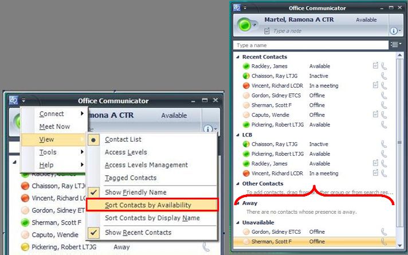Choose Tagged Contacts view
The width and height of the screenshot is (408, 255).
point(152,178)
